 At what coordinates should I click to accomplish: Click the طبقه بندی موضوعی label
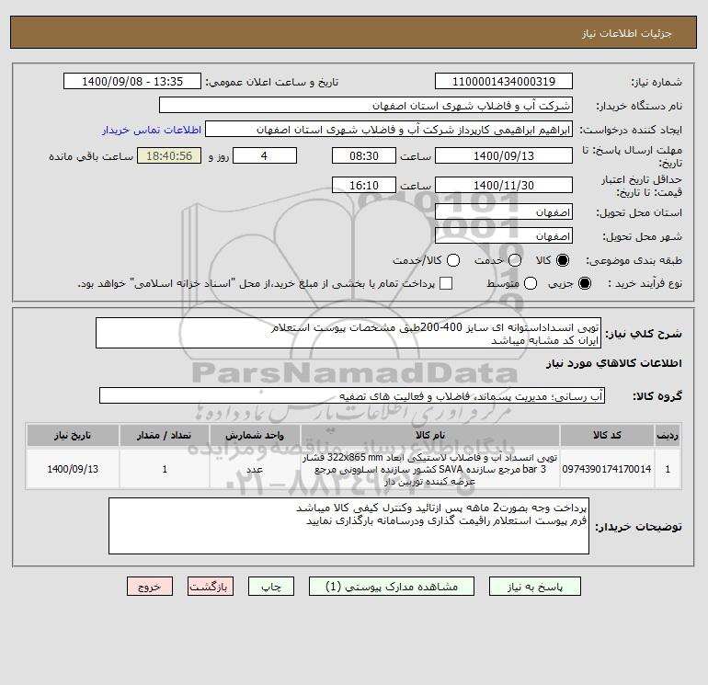click(x=634, y=260)
